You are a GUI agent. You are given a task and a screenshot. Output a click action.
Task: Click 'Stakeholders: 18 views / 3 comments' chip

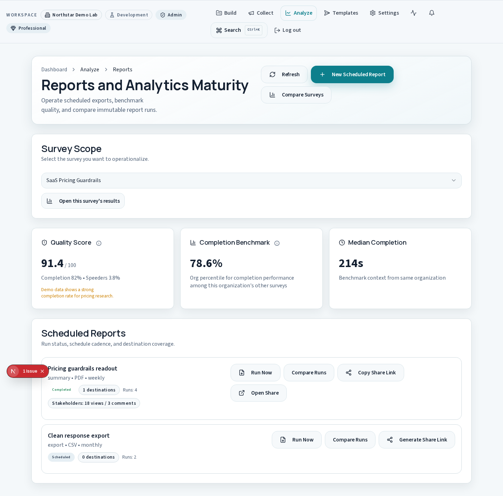click(x=94, y=403)
